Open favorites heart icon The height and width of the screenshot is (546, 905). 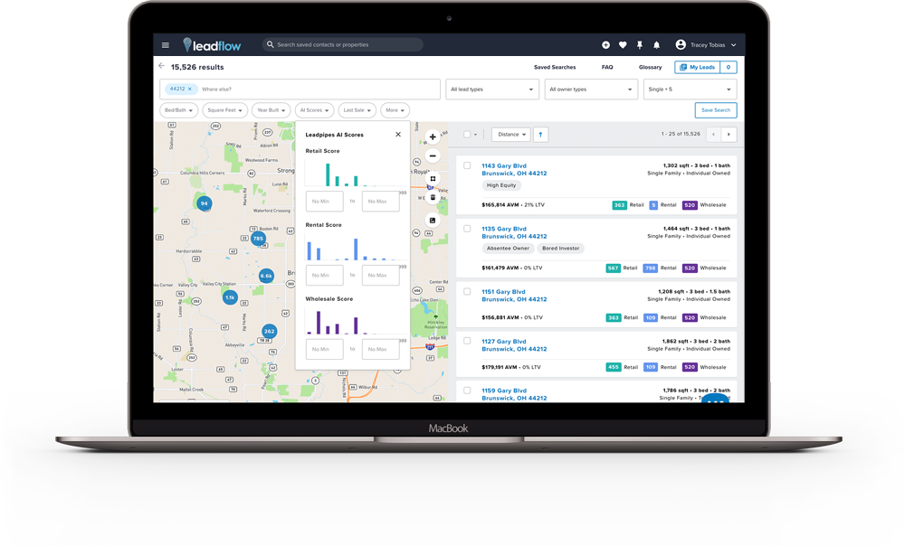(623, 45)
